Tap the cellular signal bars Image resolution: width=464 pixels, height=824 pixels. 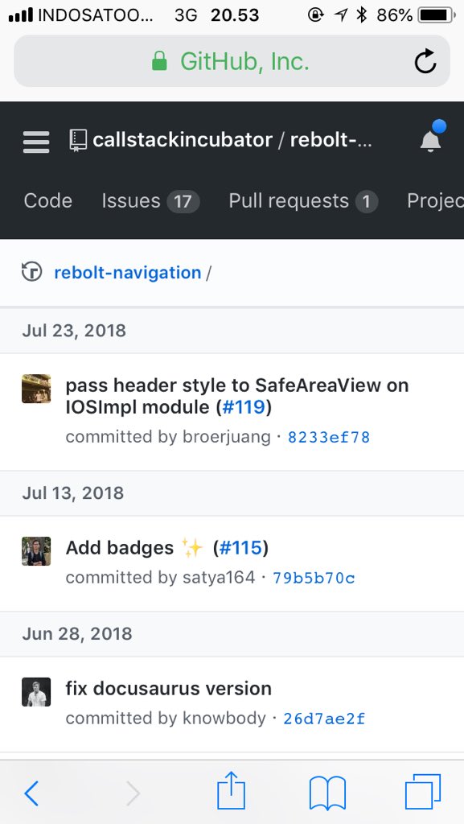[21, 15]
